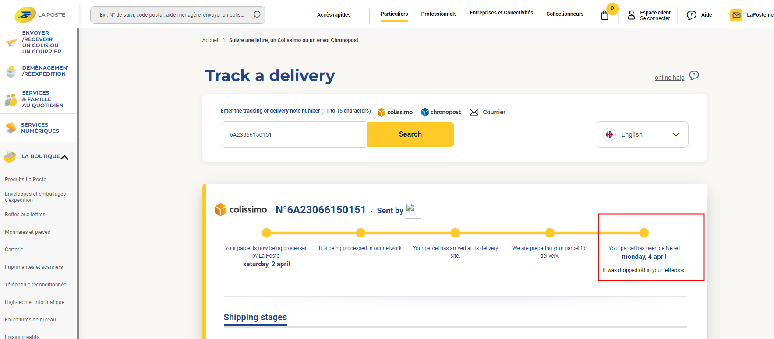The height and width of the screenshot is (339, 774).
Task: Select the Professionnels tab
Action: 438,14
